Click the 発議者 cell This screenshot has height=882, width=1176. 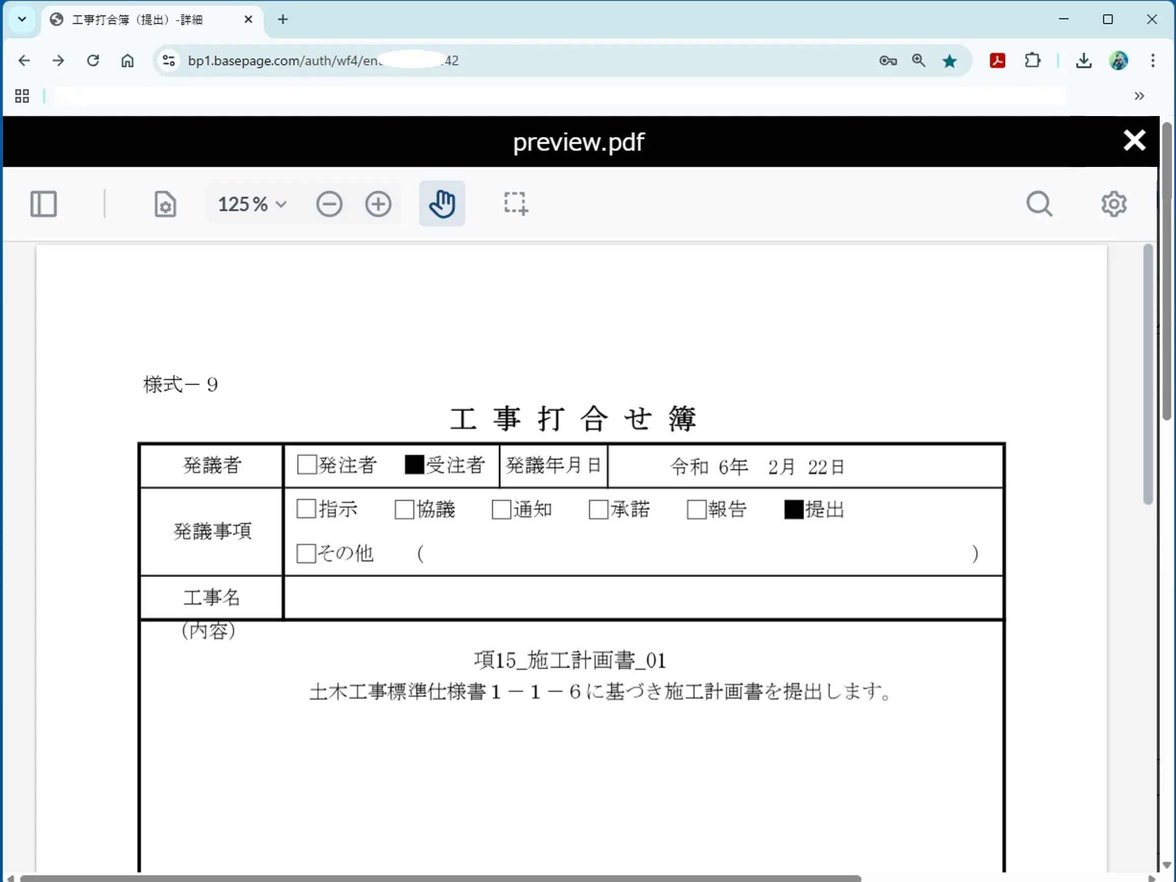pos(212,466)
